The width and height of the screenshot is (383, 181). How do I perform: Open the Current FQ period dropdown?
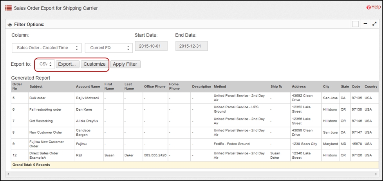(x=109, y=48)
